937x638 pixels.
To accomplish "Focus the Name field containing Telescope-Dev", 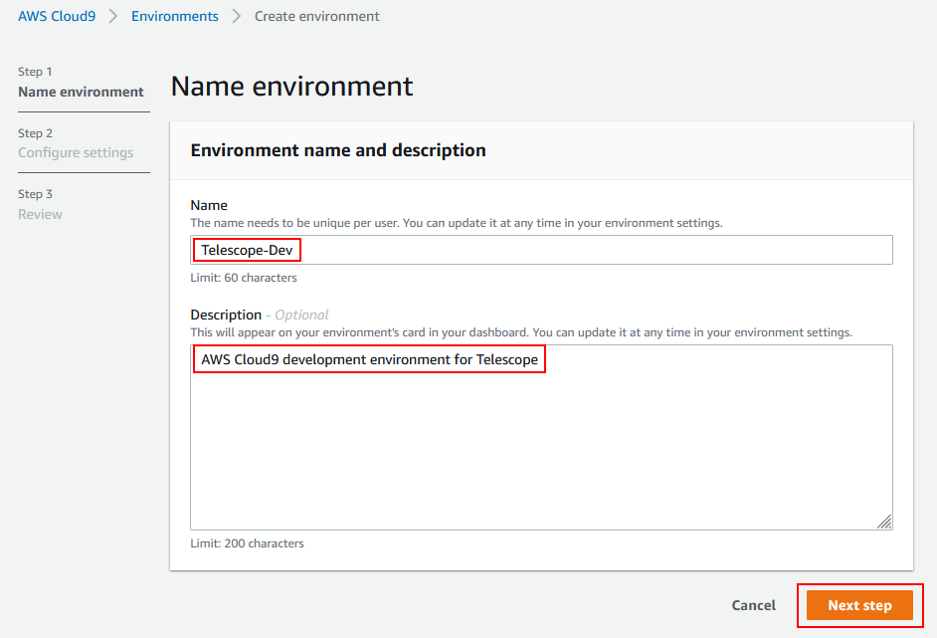I will [x=541, y=250].
